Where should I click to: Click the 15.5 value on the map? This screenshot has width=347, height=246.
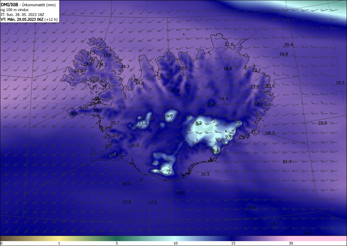pos(180,193)
